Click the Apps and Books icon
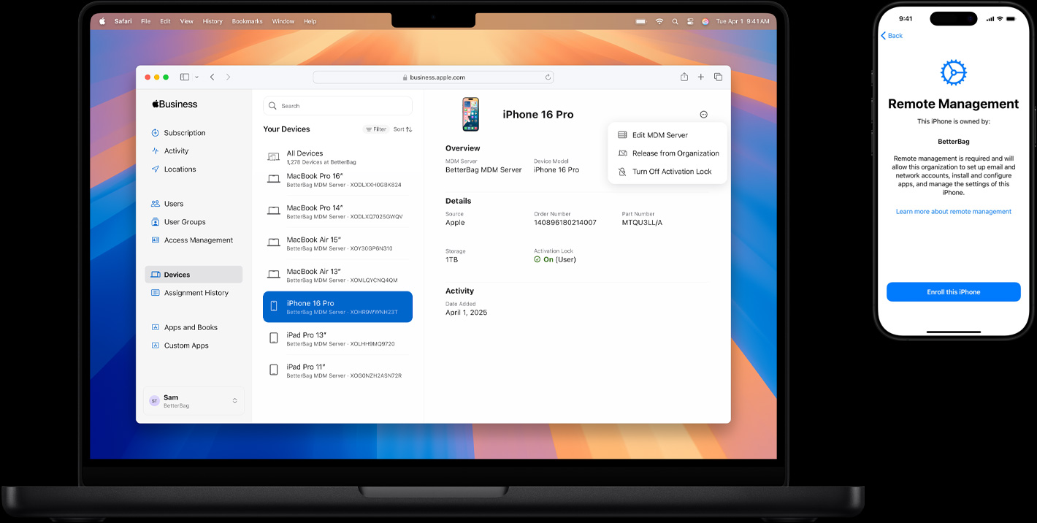This screenshot has height=523, width=1037. 154,327
